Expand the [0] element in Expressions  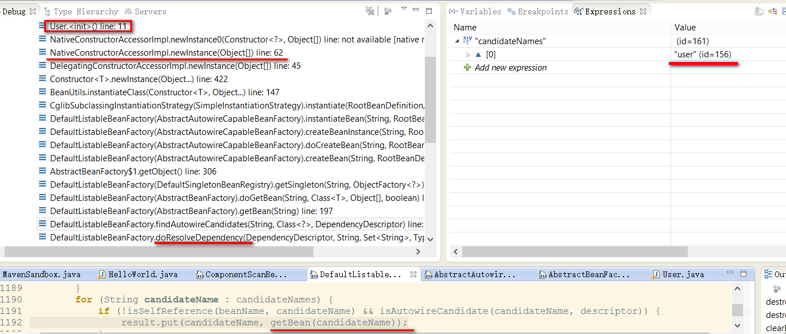tap(468, 55)
